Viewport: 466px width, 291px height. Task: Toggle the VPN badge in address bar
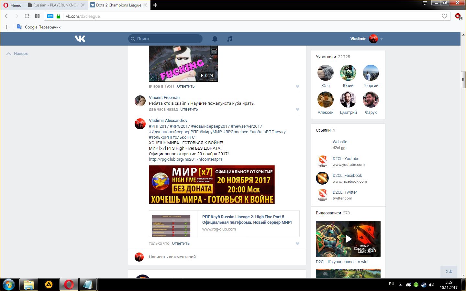[x=50, y=16]
